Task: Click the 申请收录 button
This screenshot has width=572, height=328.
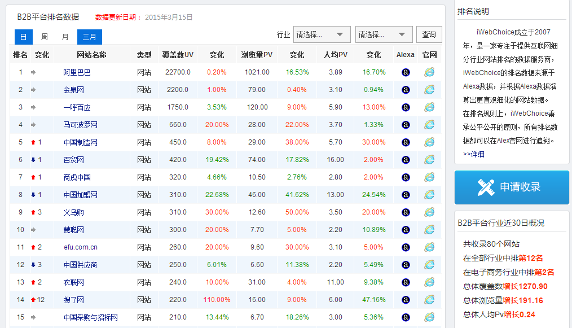Action: click(x=511, y=187)
